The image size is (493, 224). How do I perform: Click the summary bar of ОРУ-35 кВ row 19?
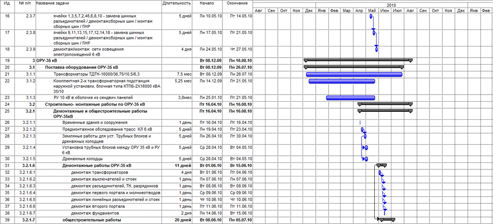click(357, 60)
